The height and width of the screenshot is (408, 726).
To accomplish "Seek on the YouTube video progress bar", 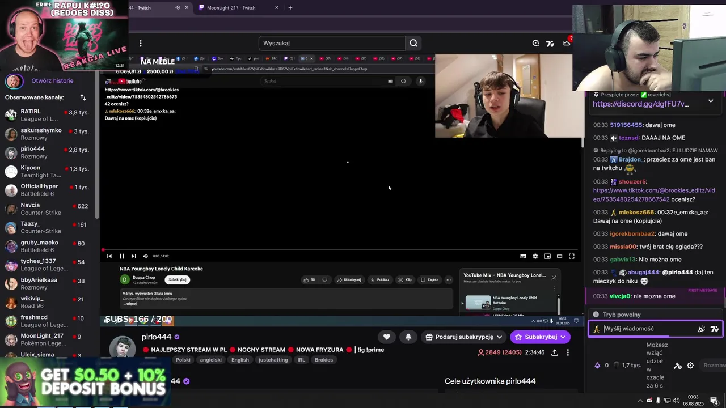I will coord(340,250).
